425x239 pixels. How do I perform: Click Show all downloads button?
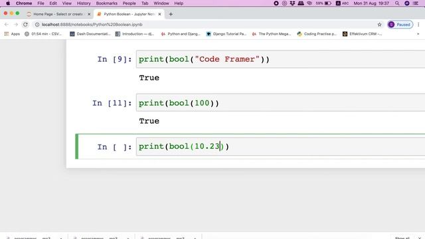pyautogui.click(x=402, y=238)
